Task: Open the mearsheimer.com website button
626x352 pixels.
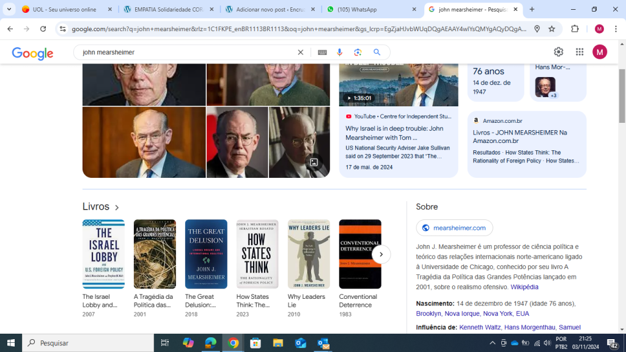Action: tap(454, 228)
